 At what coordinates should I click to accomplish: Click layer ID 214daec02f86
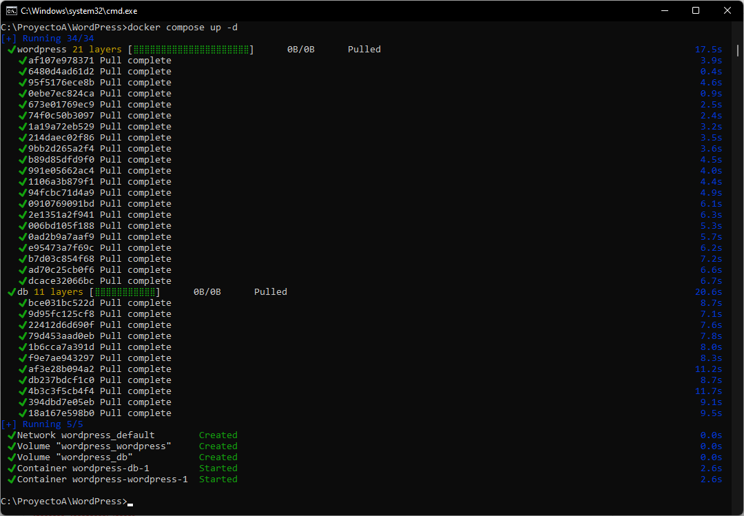[x=61, y=138]
